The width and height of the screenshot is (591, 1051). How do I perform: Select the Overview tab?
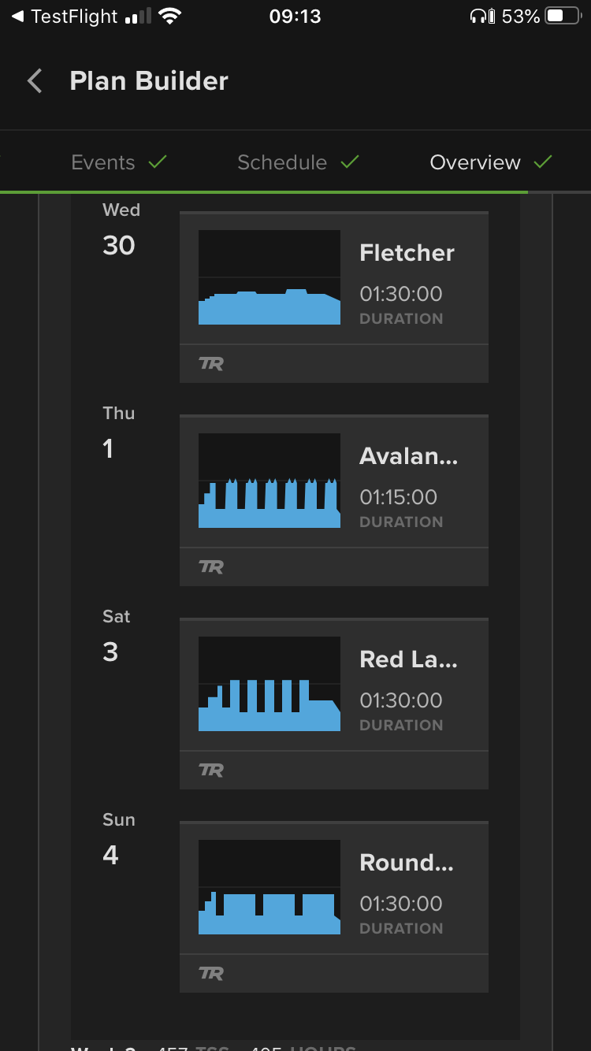(475, 162)
